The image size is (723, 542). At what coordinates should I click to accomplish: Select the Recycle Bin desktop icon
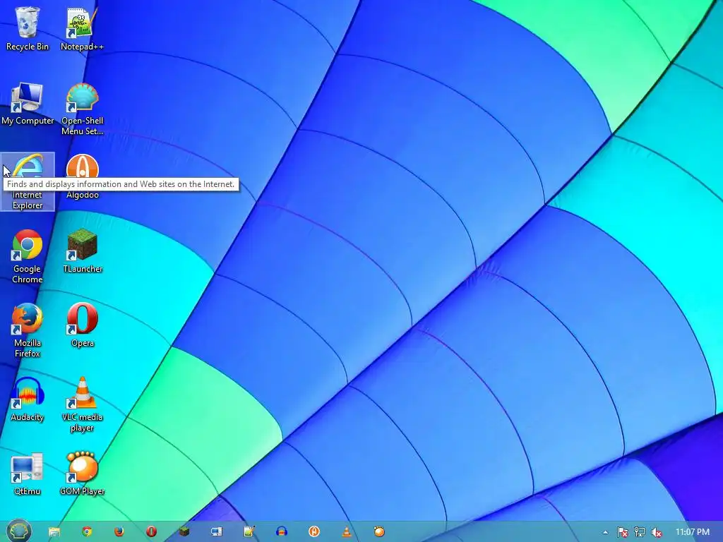click(28, 28)
